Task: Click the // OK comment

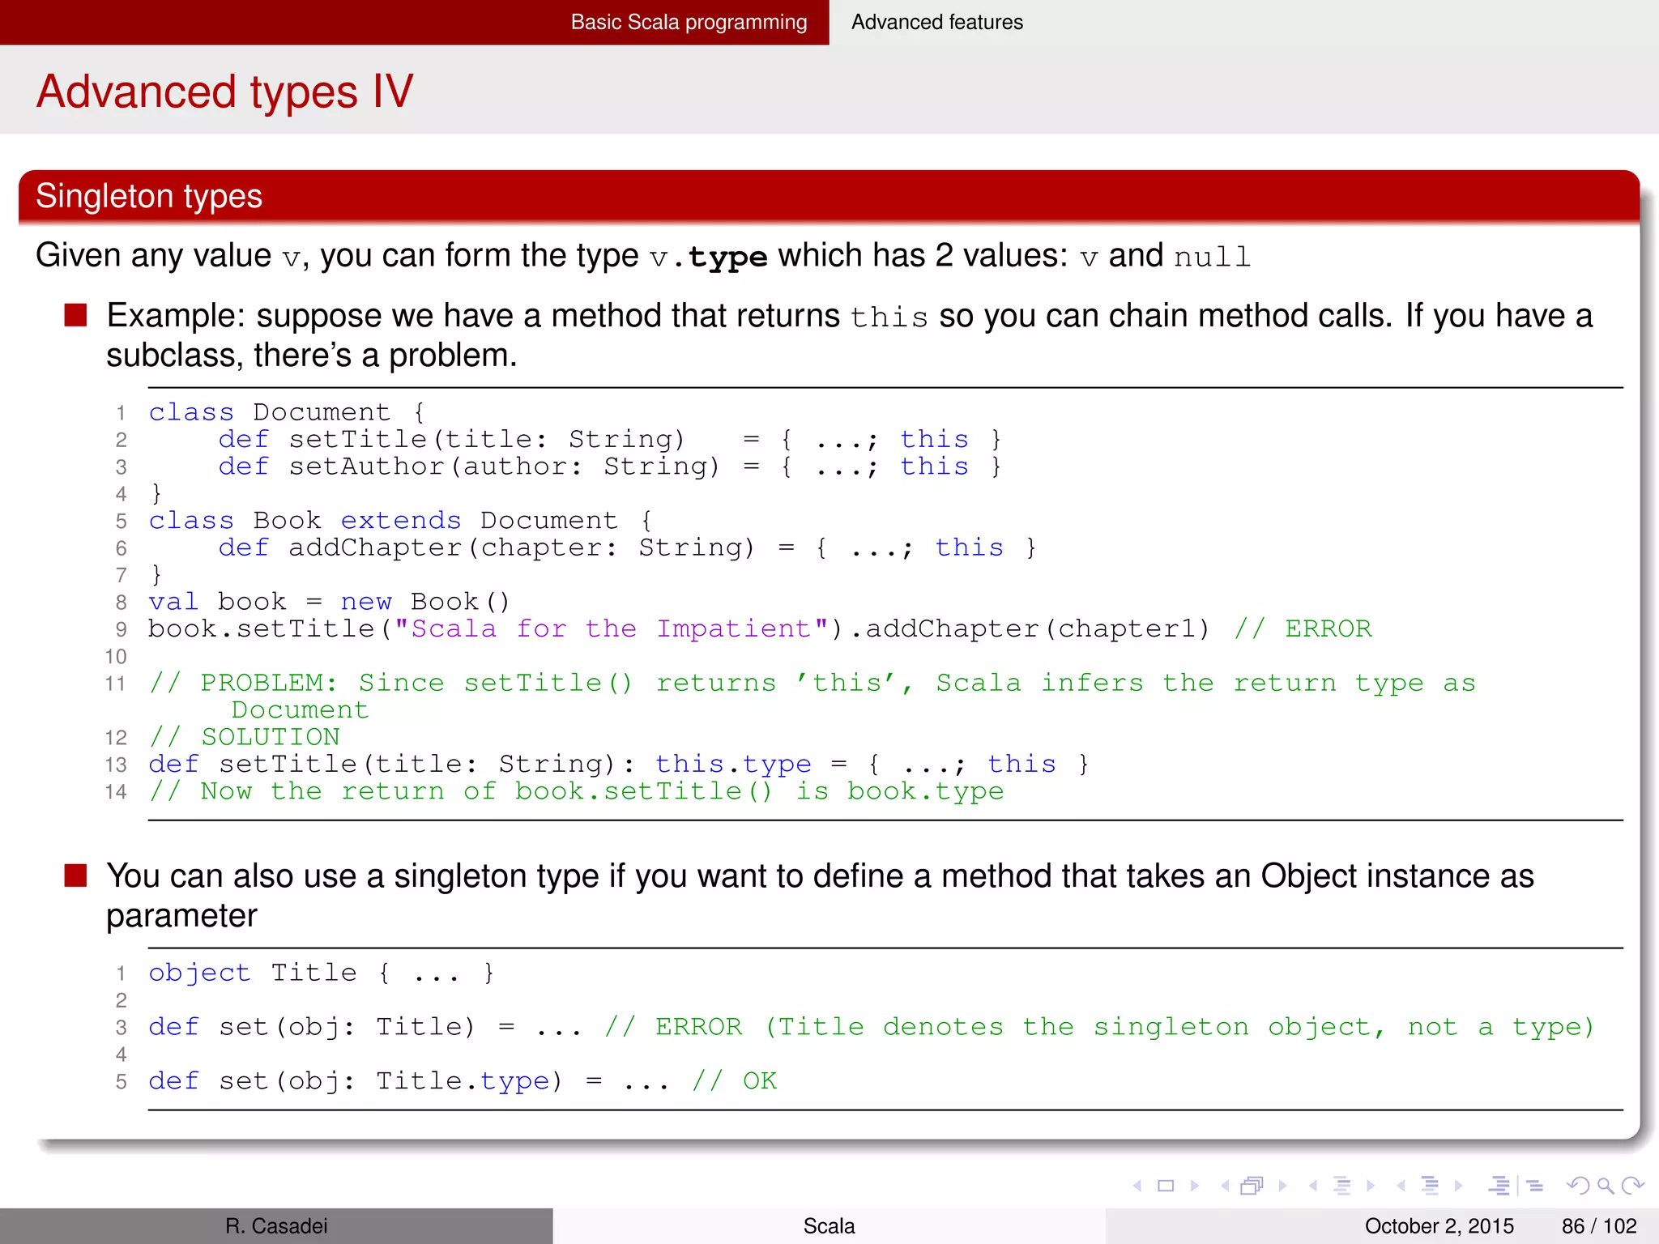Action: (x=735, y=1081)
